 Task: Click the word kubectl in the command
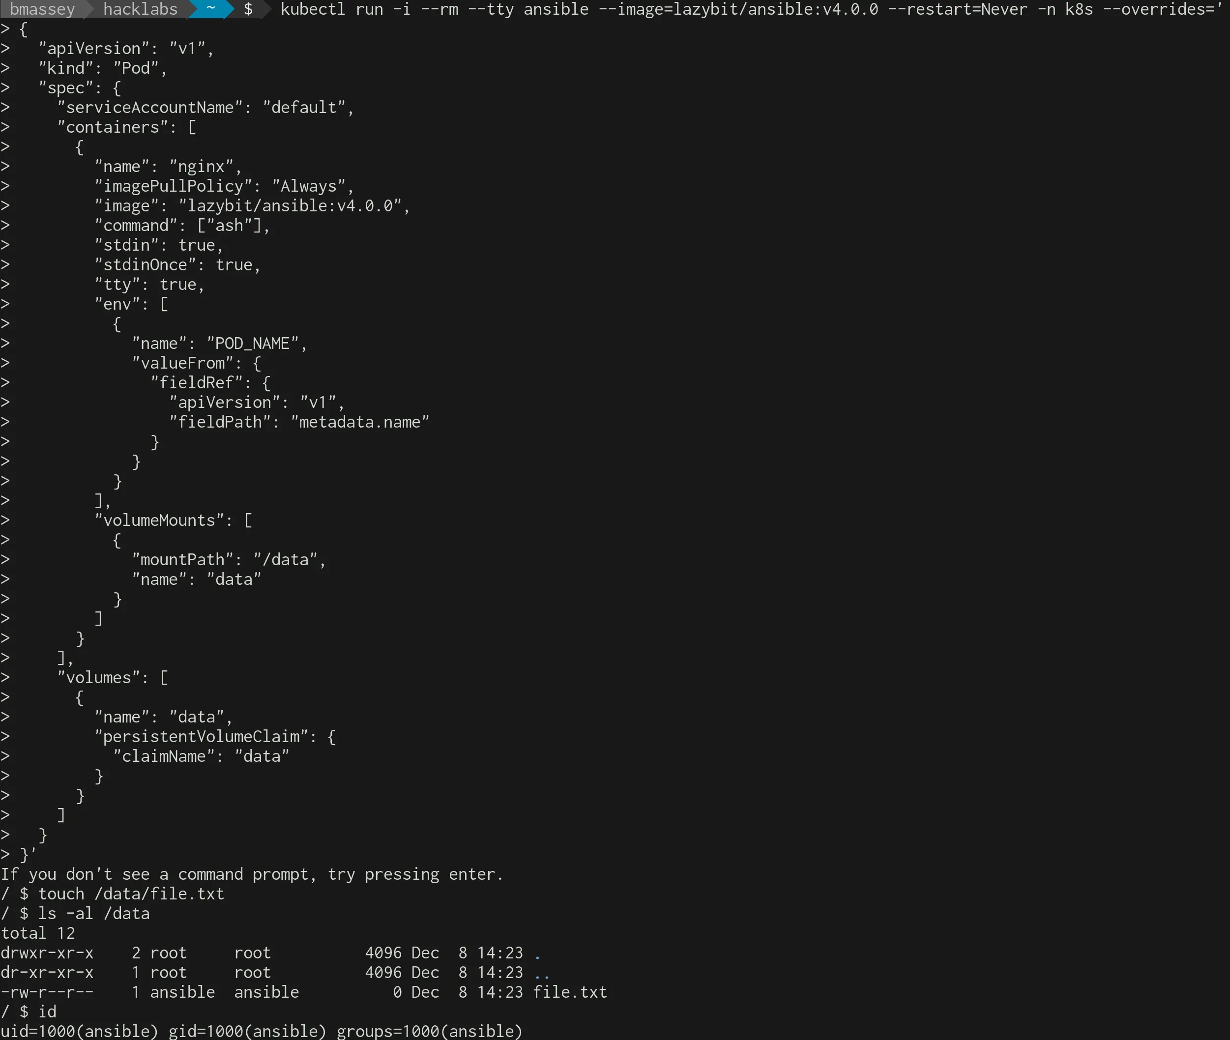click(313, 9)
